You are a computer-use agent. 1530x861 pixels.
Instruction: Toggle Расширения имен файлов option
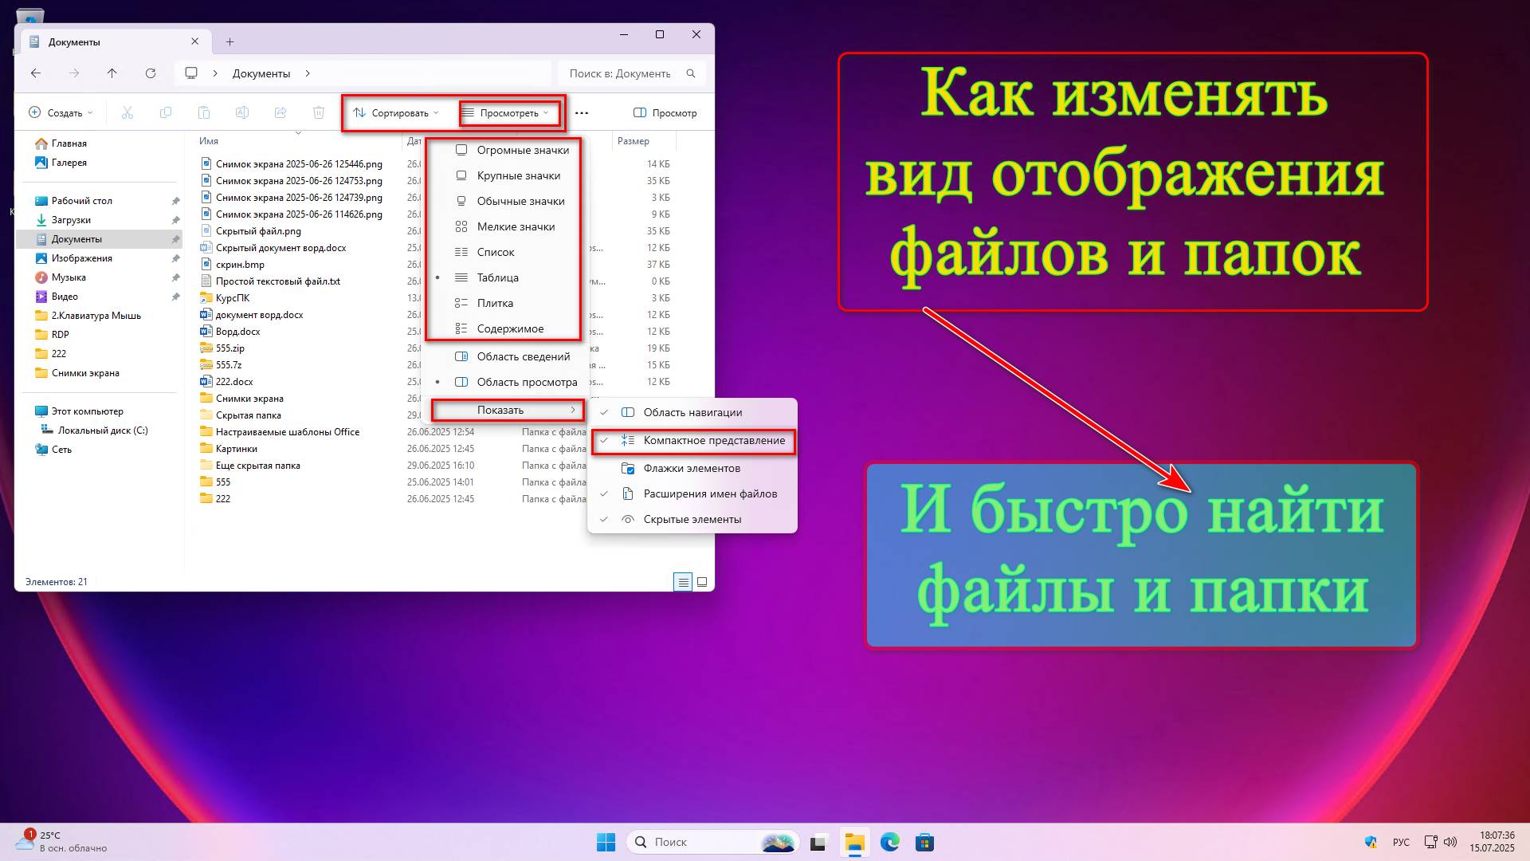[692, 493]
